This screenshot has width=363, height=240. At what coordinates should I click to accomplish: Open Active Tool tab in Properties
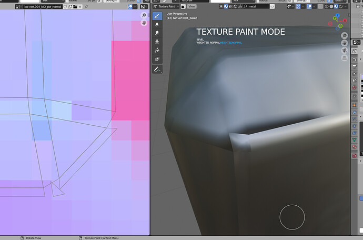tap(355, 51)
